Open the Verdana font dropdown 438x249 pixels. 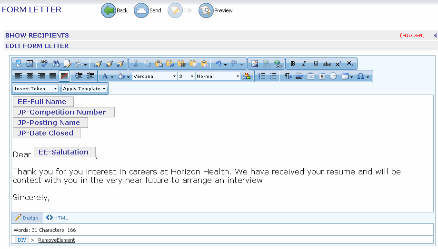coord(154,76)
